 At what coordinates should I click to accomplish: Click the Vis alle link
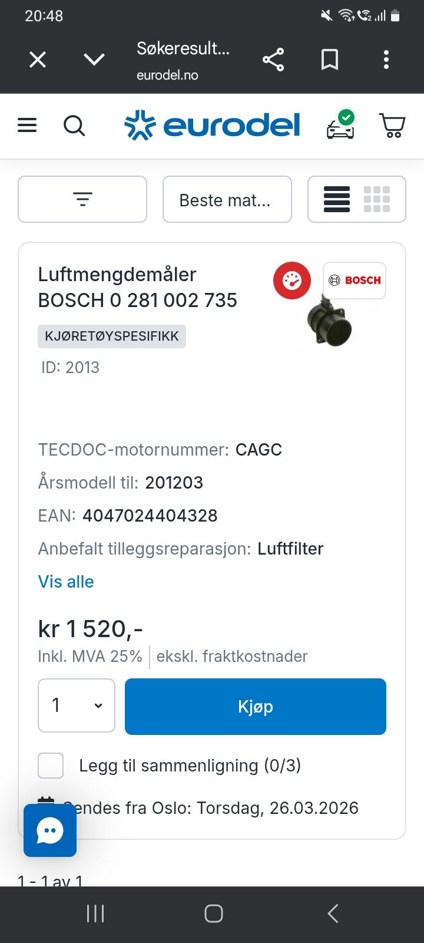(x=66, y=582)
